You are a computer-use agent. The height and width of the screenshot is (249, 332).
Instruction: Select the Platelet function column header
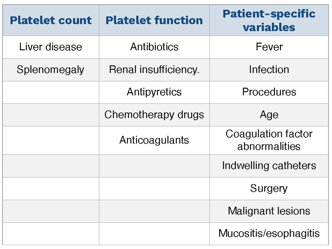[154, 20]
